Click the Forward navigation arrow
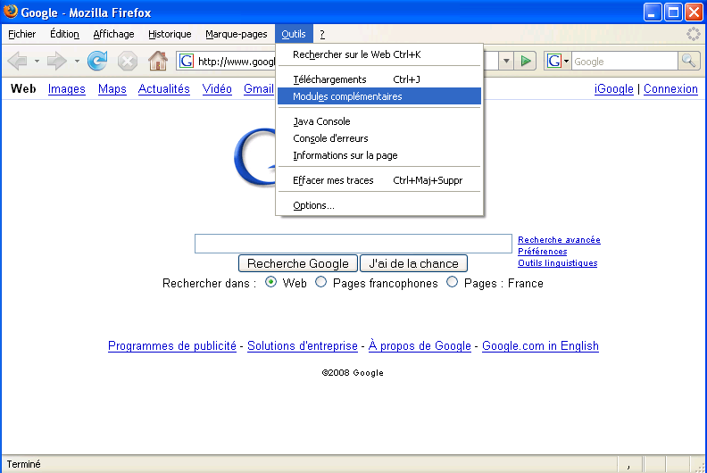The width and height of the screenshot is (707, 473). click(x=57, y=61)
